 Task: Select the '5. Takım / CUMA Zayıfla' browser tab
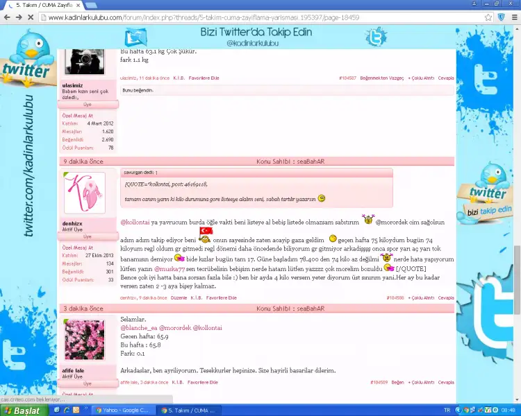[x=44, y=6]
